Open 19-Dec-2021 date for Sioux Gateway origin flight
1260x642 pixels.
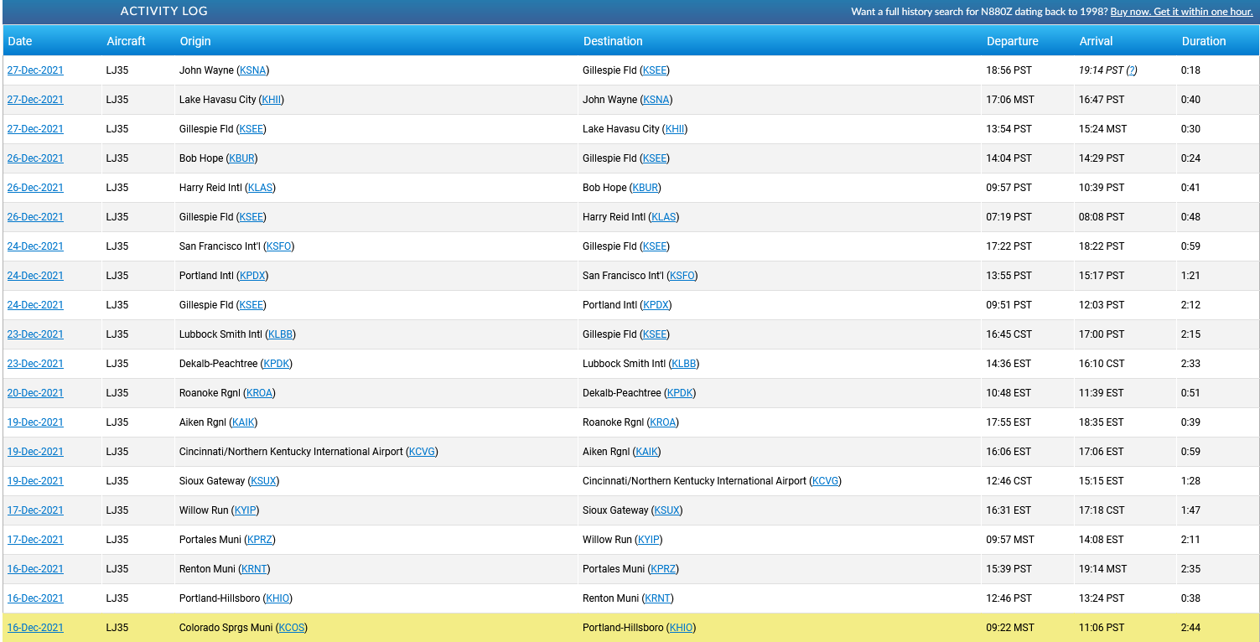pos(35,481)
